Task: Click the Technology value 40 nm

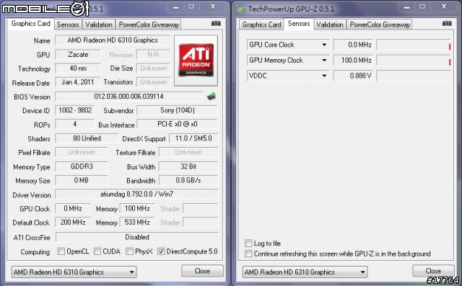Action: click(x=78, y=68)
